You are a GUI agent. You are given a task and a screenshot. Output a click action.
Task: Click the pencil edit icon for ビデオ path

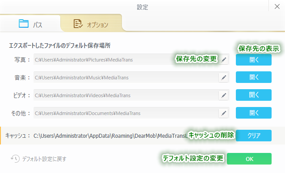click(x=223, y=95)
